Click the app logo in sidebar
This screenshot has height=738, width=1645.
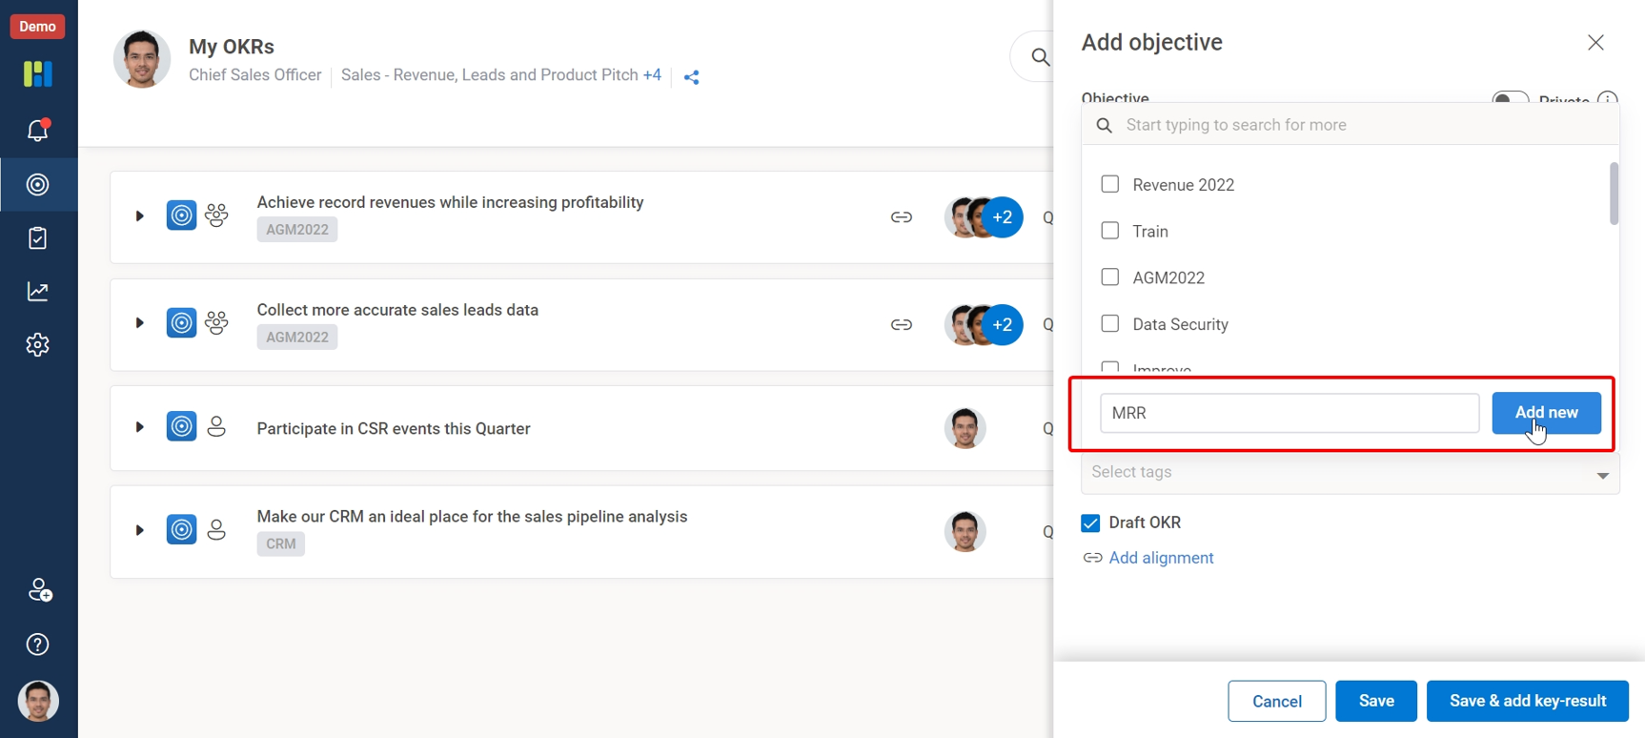(38, 74)
